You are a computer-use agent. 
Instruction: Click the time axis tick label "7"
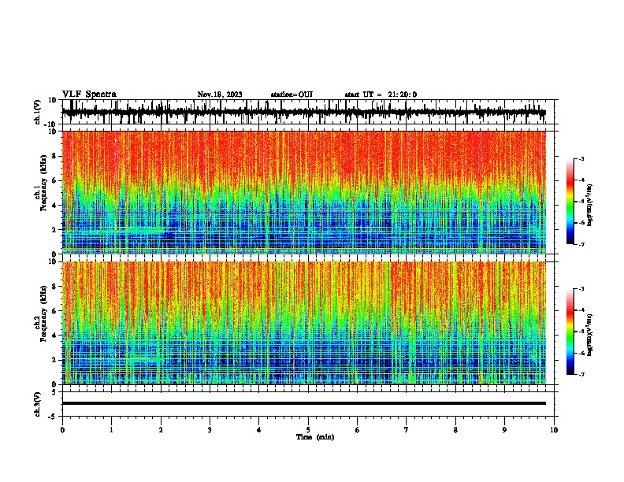pyautogui.click(x=407, y=430)
